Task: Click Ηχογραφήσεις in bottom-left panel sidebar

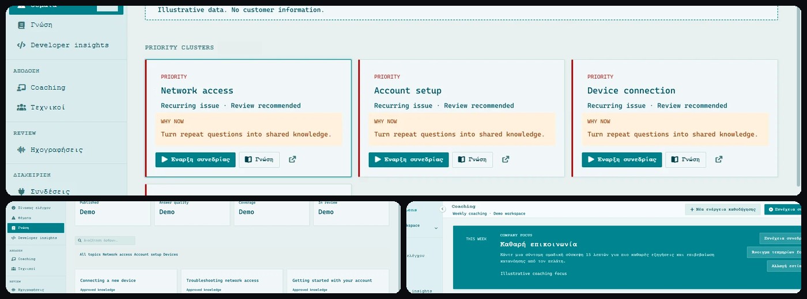Action: (x=36, y=290)
